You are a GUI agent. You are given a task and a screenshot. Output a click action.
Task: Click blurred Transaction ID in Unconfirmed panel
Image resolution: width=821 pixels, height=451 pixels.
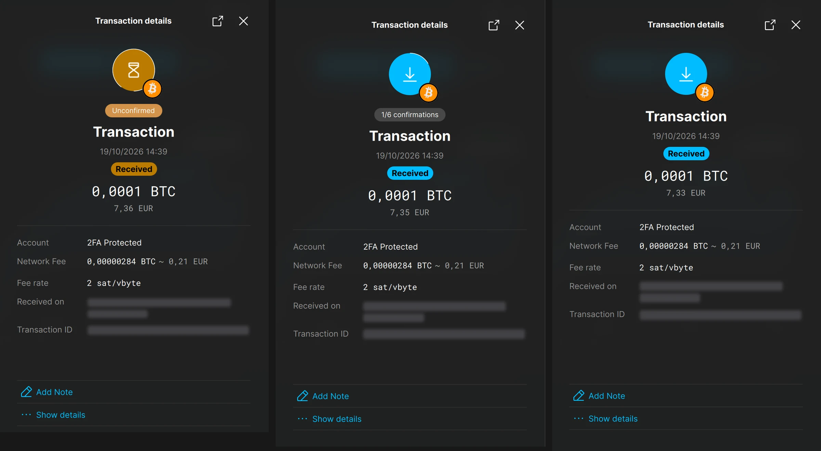pyautogui.click(x=168, y=330)
